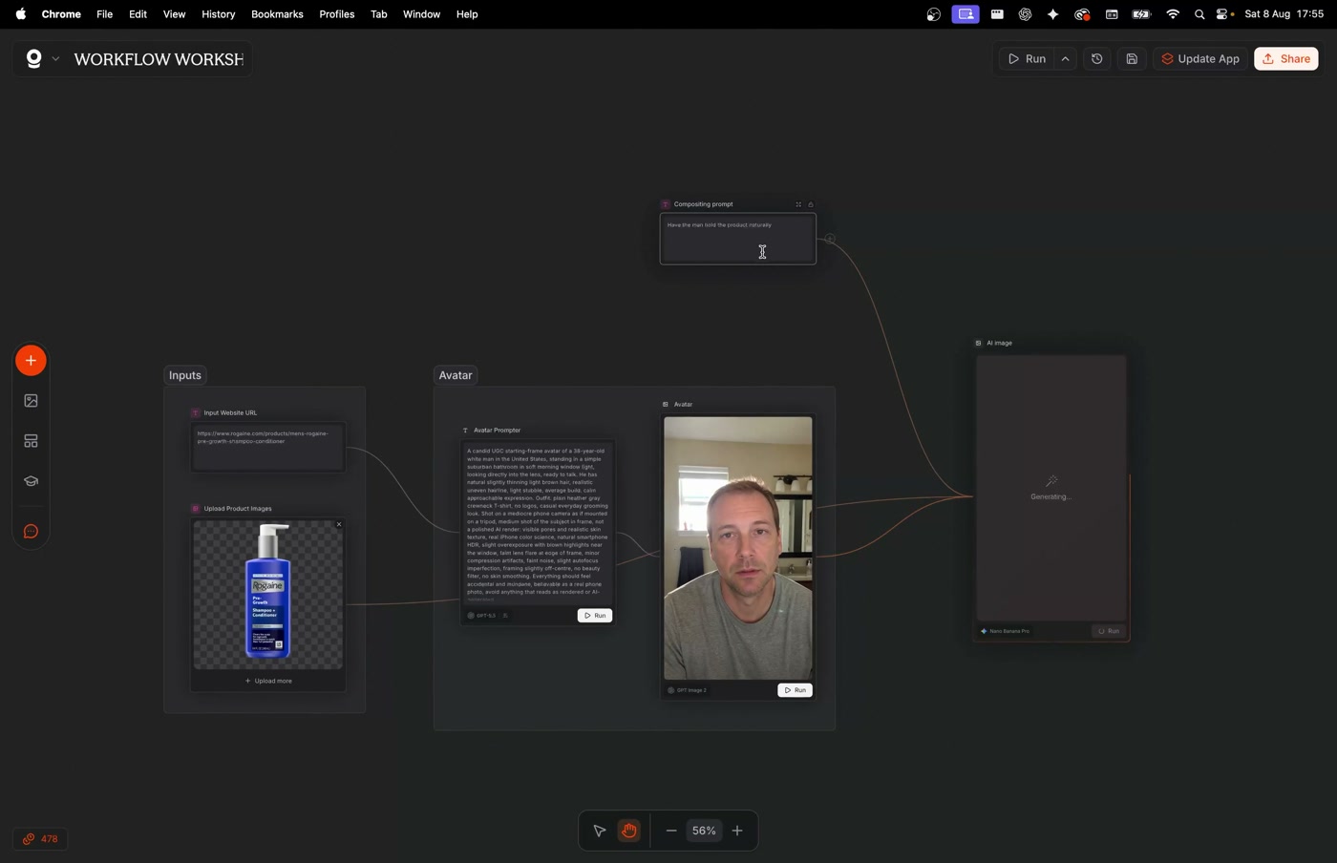Screen dimensions: 1337x863
Task: Open the ChatGPT menu bar icon
Action: pyautogui.click(x=1025, y=14)
